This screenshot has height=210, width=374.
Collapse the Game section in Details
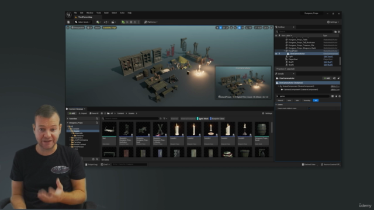coord(276,104)
